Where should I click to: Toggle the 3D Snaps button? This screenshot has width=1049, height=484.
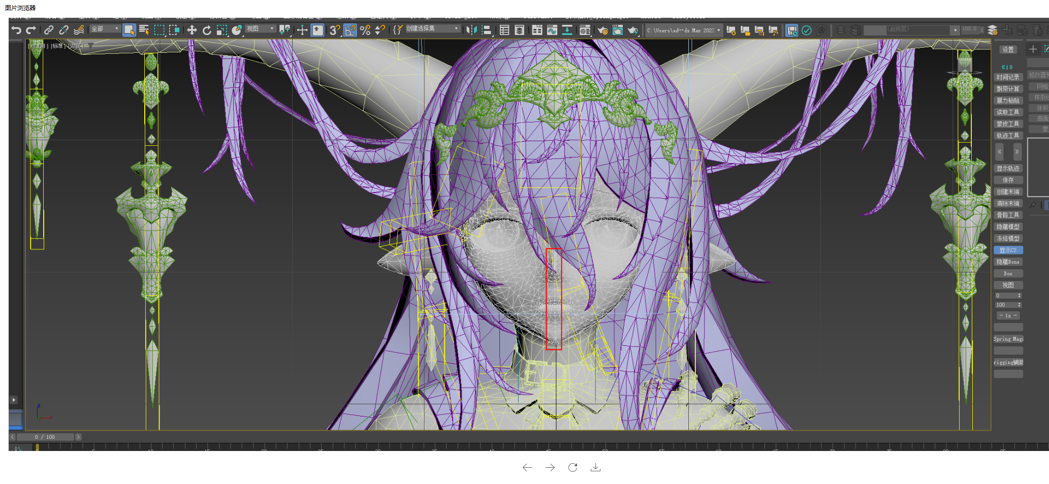pyautogui.click(x=334, y=30)
